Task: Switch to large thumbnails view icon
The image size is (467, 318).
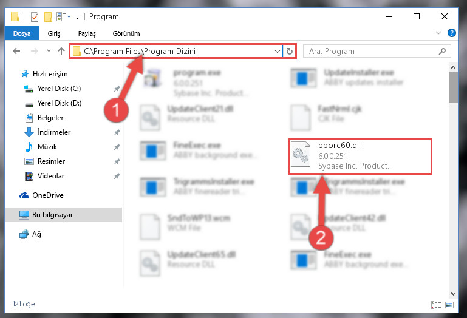Action: click(x=449, y=305)
